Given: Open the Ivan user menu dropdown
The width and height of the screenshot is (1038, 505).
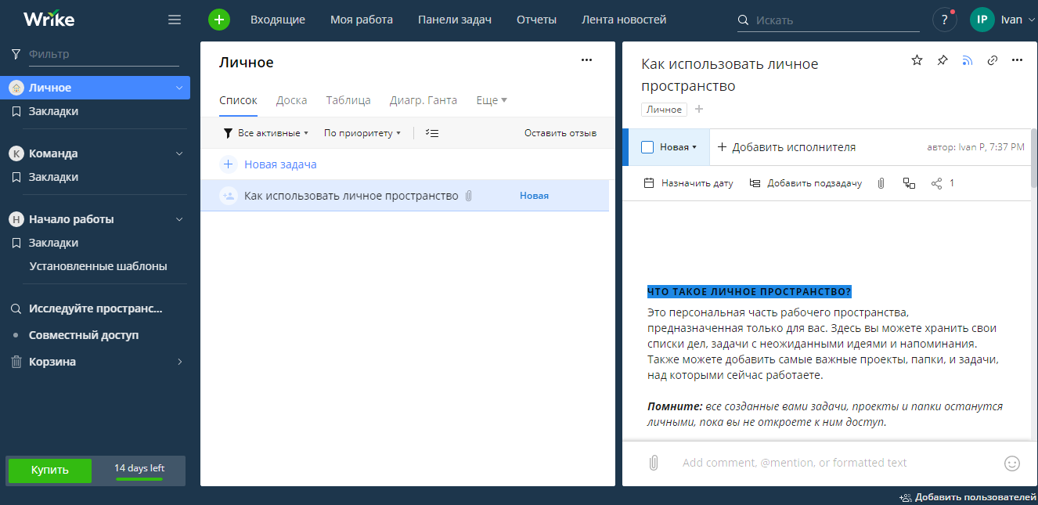Looking at the screenshot, I should click(x=1016, y=20).
